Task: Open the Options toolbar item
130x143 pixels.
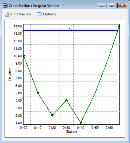Action: click(x=46, y=14)
